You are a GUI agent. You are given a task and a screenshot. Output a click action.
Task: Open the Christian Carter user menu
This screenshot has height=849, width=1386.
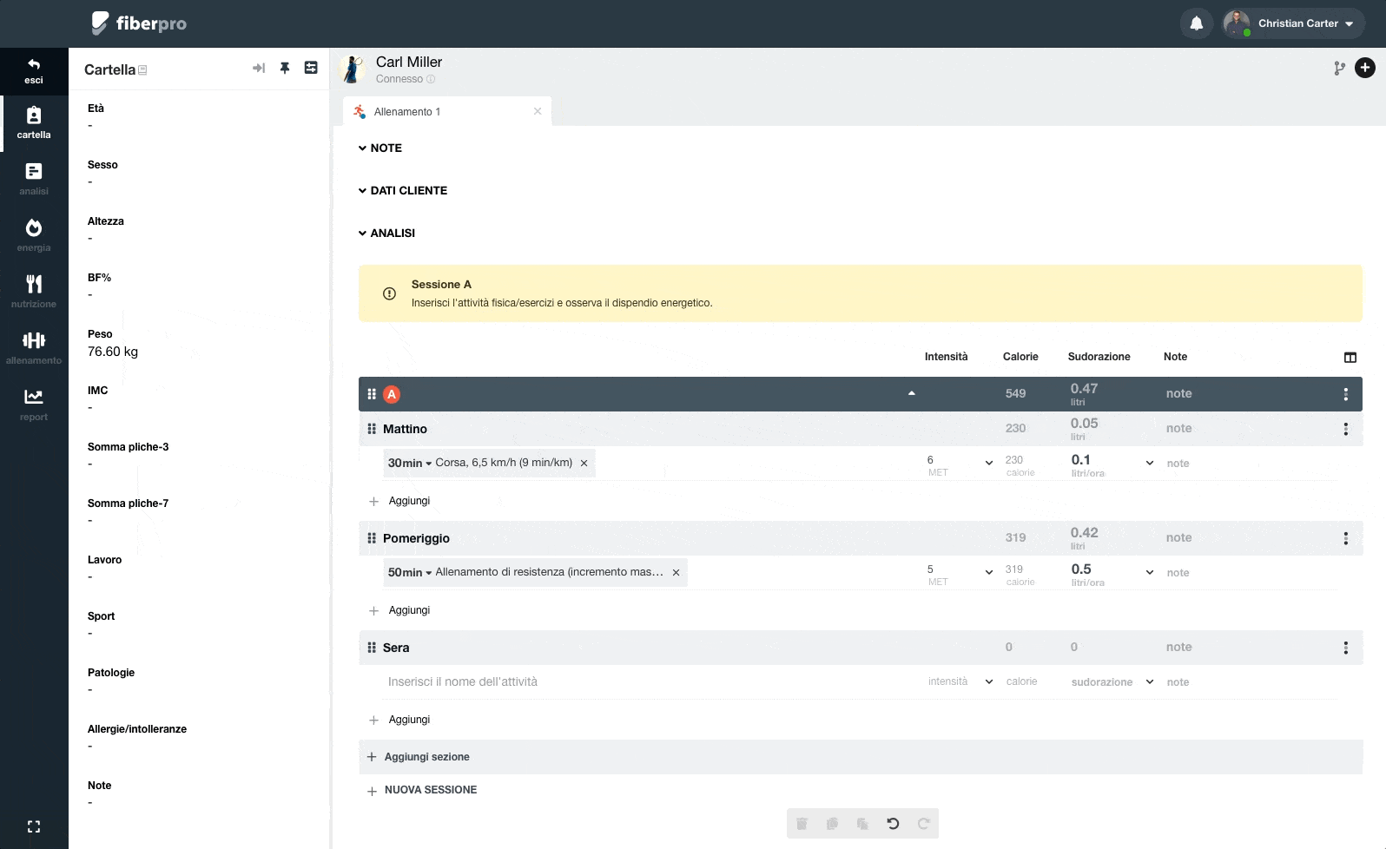[x=1293, y=23]
